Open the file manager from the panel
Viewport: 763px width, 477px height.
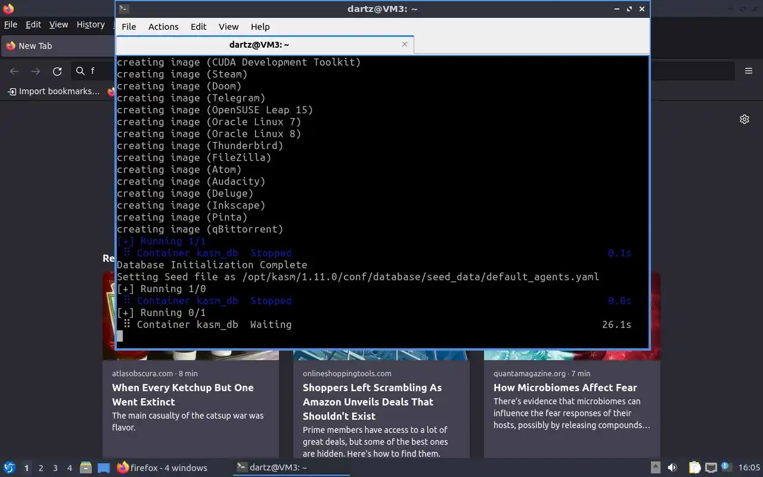coord(86,468)
